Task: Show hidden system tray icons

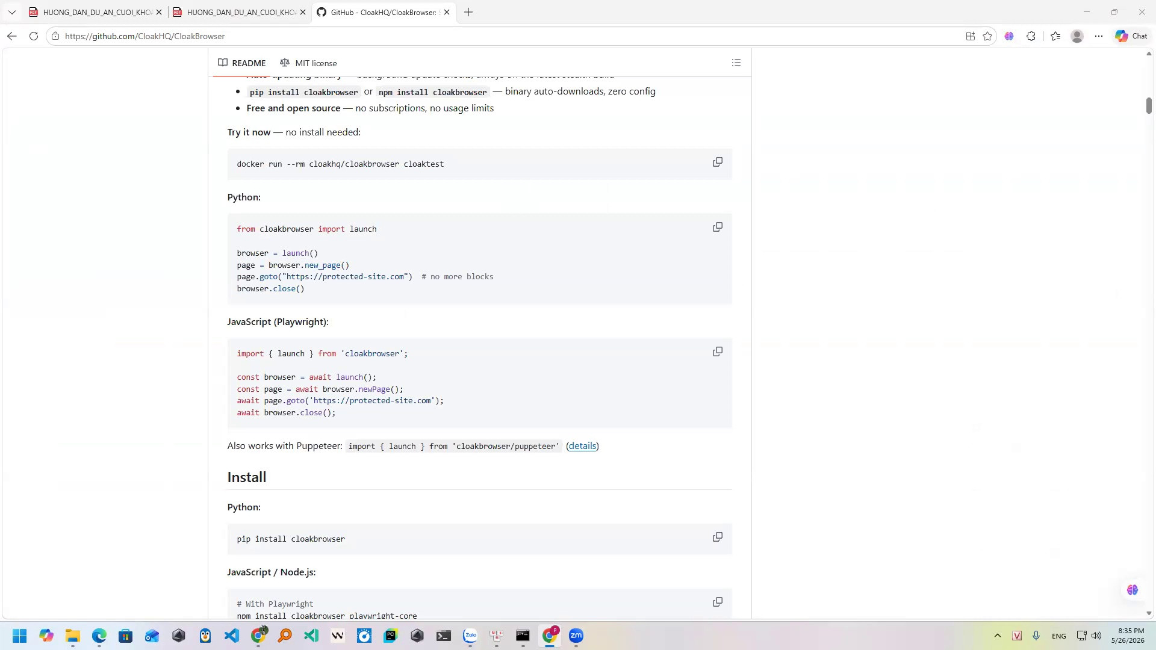Action: [998, 636]
